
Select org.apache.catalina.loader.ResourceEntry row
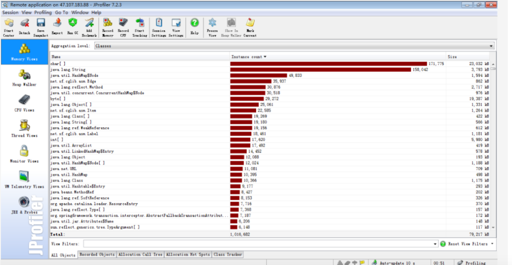point(270,204)
